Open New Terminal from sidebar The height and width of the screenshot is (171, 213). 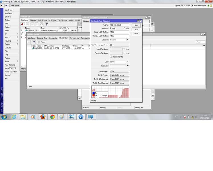coord(10,65)
